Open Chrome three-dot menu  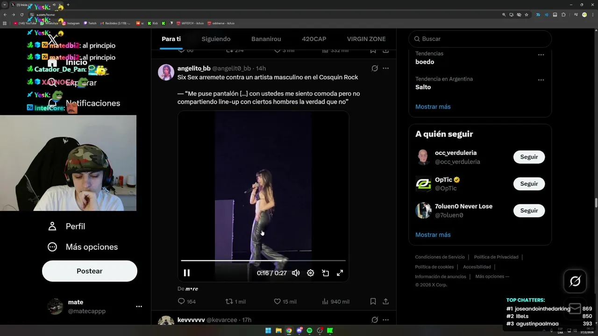pyautogui.click(x=592, y=14)
